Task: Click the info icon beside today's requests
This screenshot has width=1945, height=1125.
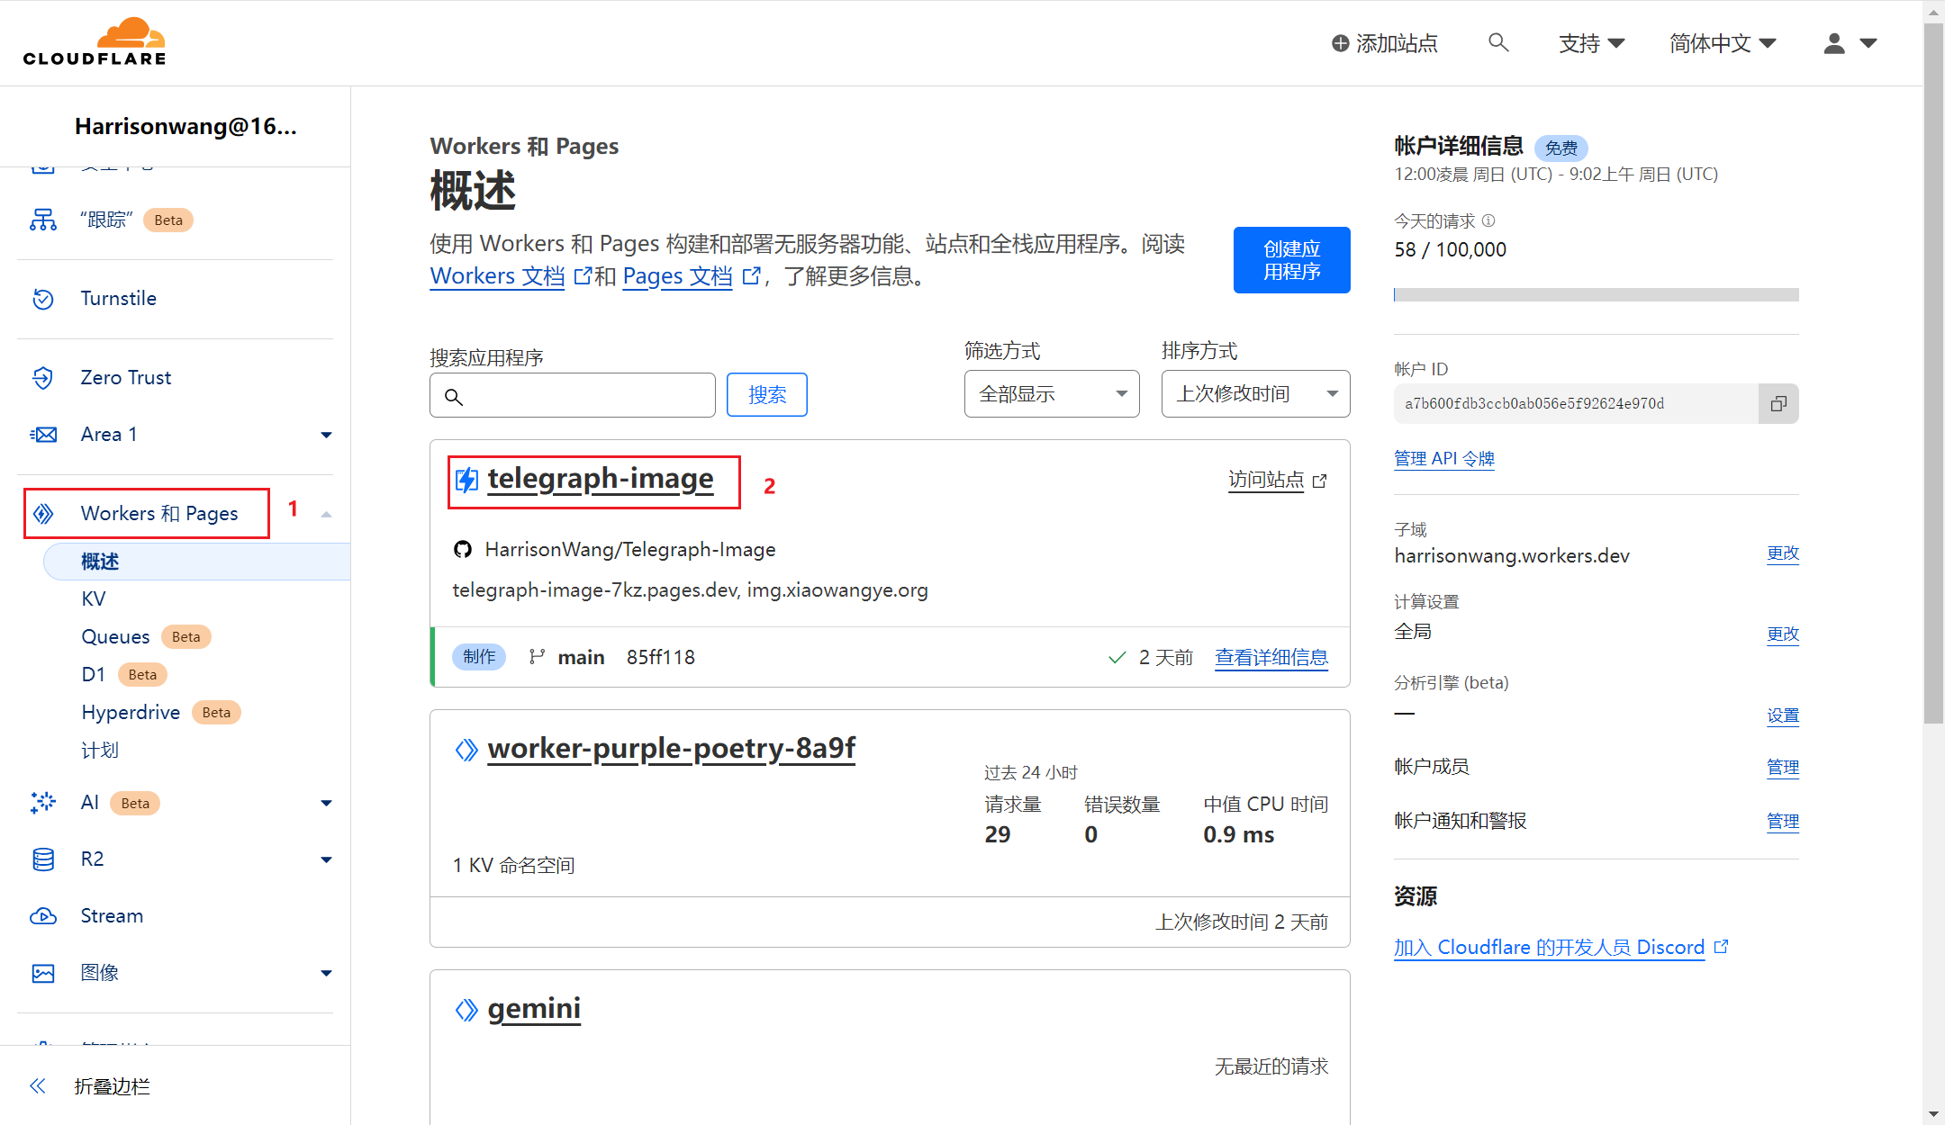Action: click(1488, 220)
